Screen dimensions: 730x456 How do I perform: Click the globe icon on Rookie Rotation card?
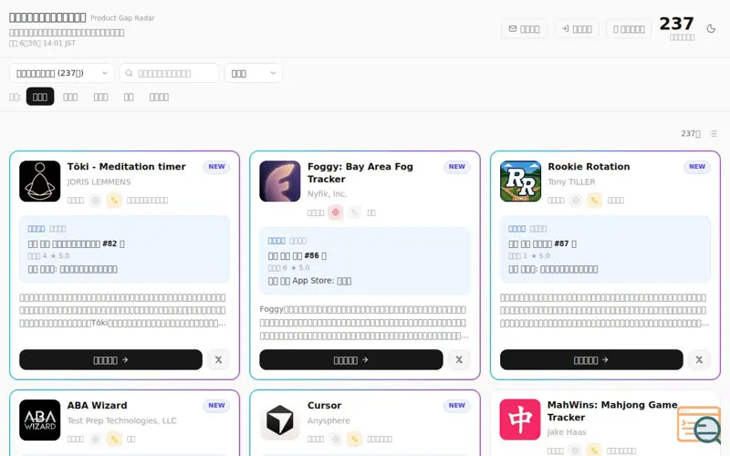tap(576, 201)
